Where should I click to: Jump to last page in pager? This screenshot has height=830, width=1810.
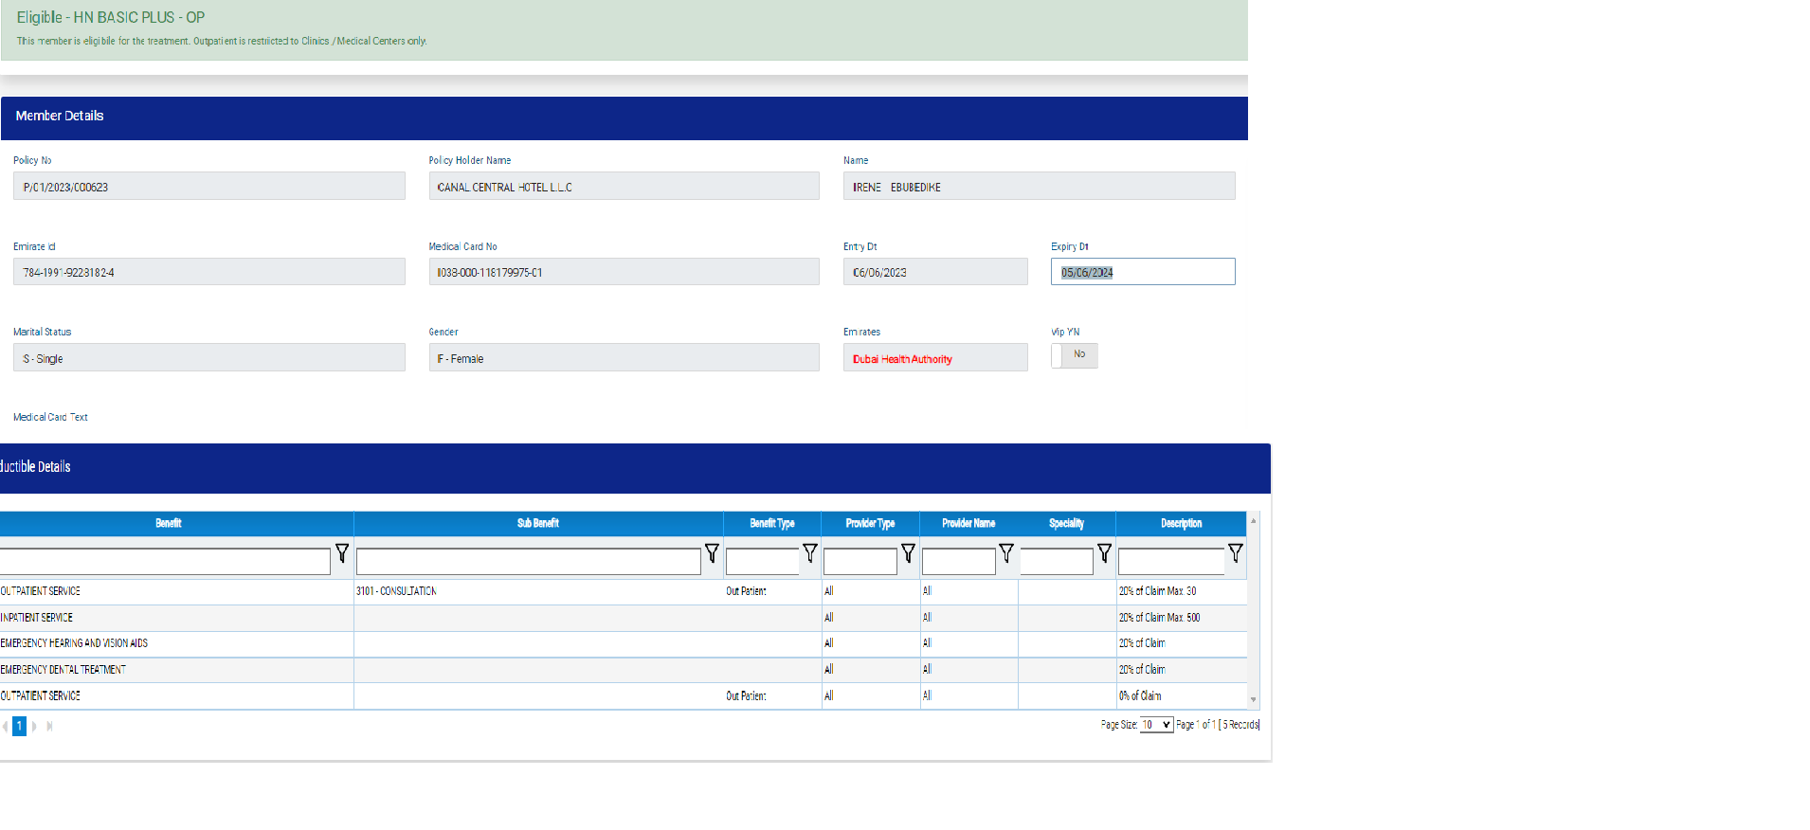pos(49,727)
